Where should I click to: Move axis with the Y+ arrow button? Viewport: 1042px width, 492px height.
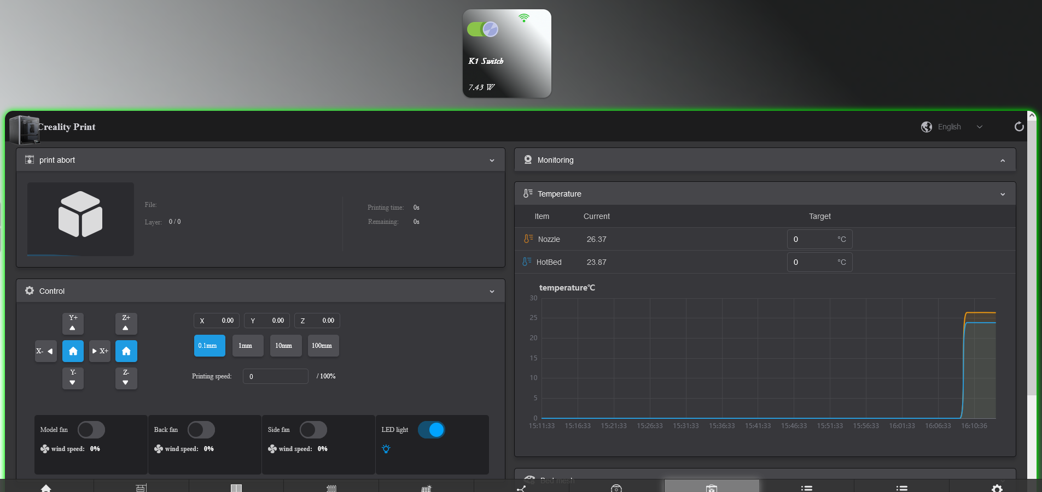click(73, 323)
